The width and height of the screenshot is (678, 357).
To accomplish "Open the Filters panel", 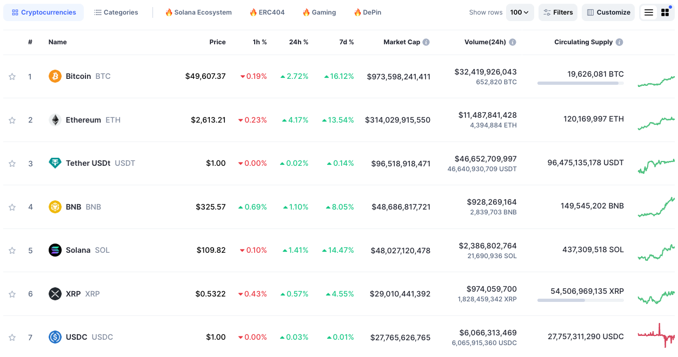I will pos(557,11).
